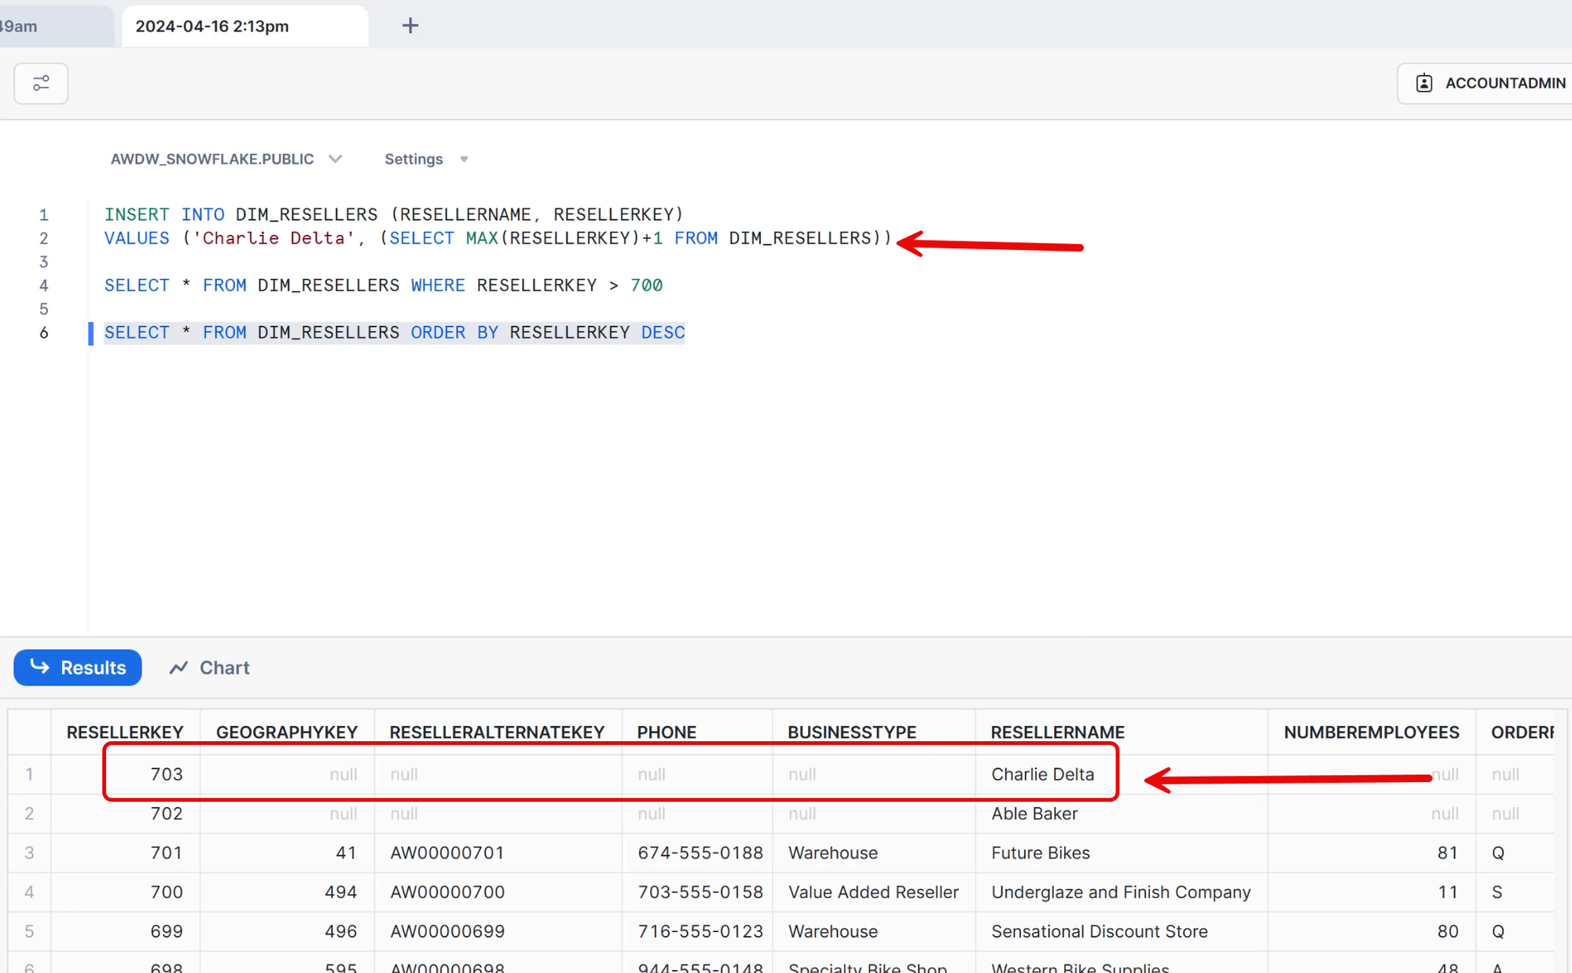Click the Chart line icon

(178, 667)
